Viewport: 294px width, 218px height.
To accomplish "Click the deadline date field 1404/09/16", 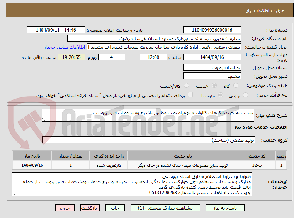I will click(212, 57).
